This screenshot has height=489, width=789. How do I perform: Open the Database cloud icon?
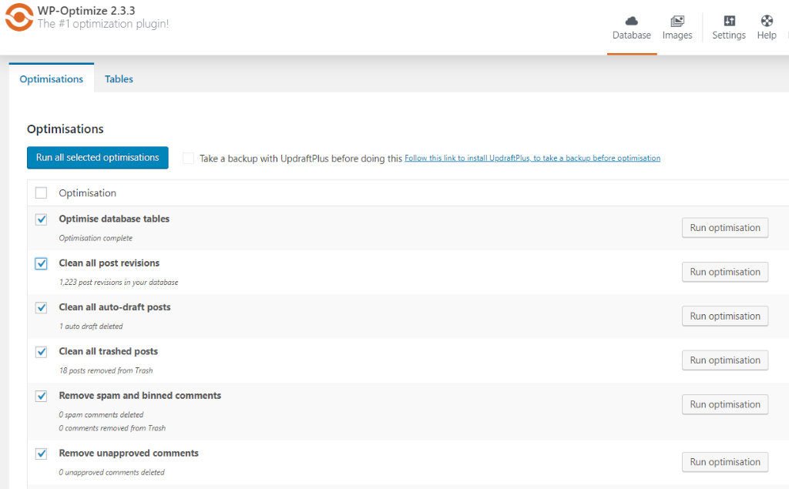coord(632,21)
